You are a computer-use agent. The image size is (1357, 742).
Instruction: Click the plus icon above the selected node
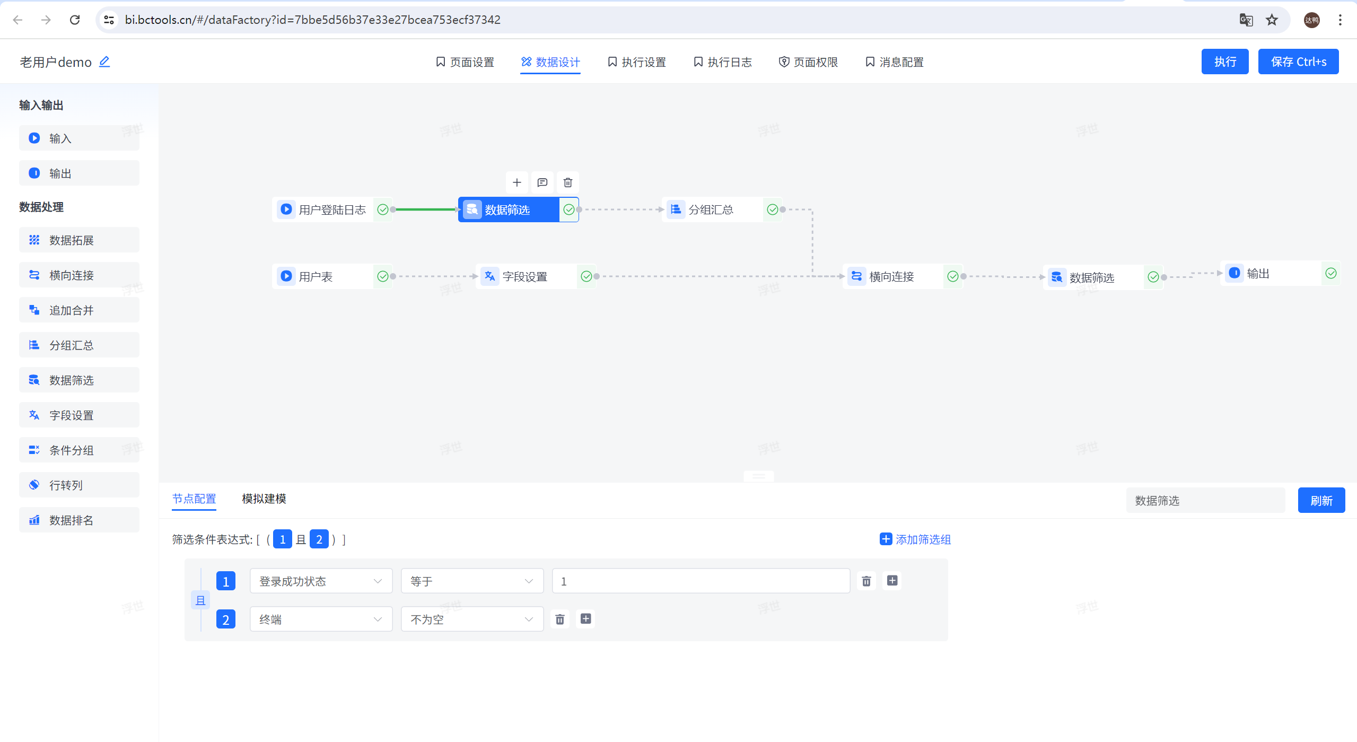pos(516,182)
